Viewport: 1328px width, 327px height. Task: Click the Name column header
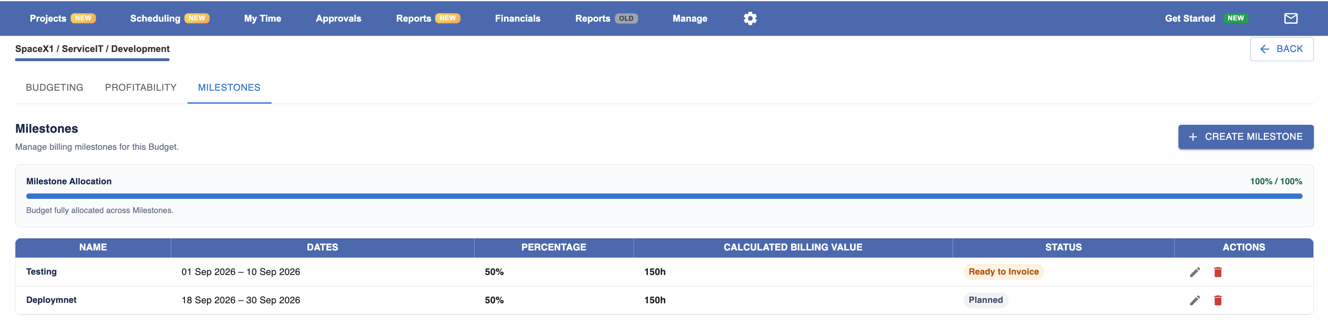coord(93,248)
